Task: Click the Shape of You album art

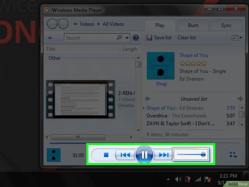Action: pos(161,66)
